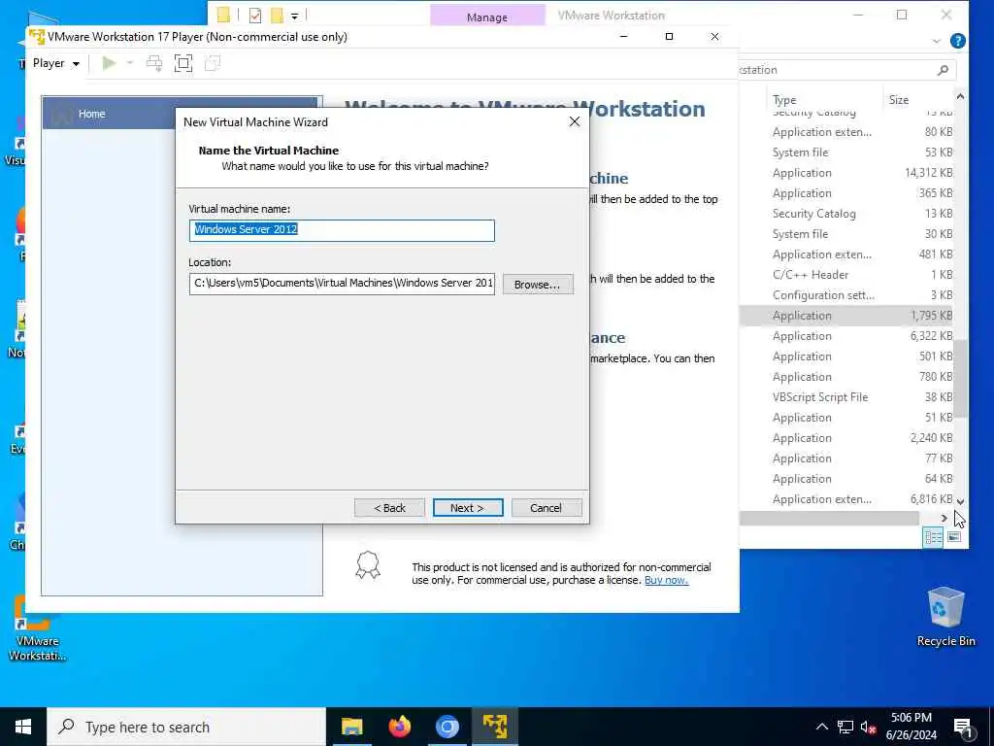Click the VMware Player taskbar icon
The image size is (994, 746).
494,727
